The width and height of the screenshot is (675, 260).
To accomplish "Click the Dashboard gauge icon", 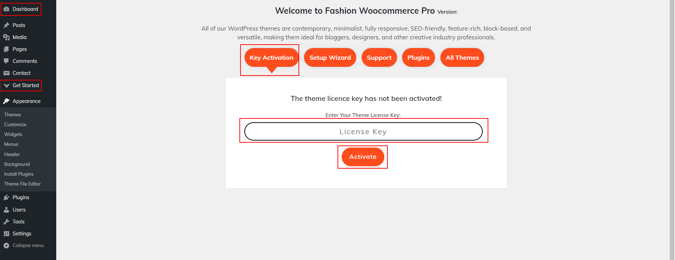I will tap(6, 9).
